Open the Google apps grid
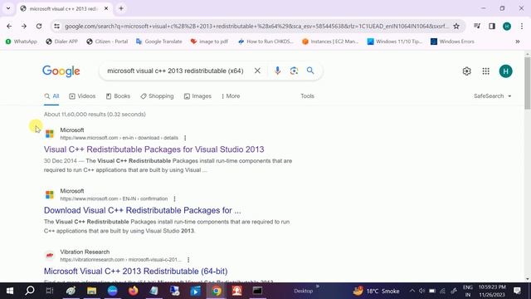 click(x=485, y=71)
